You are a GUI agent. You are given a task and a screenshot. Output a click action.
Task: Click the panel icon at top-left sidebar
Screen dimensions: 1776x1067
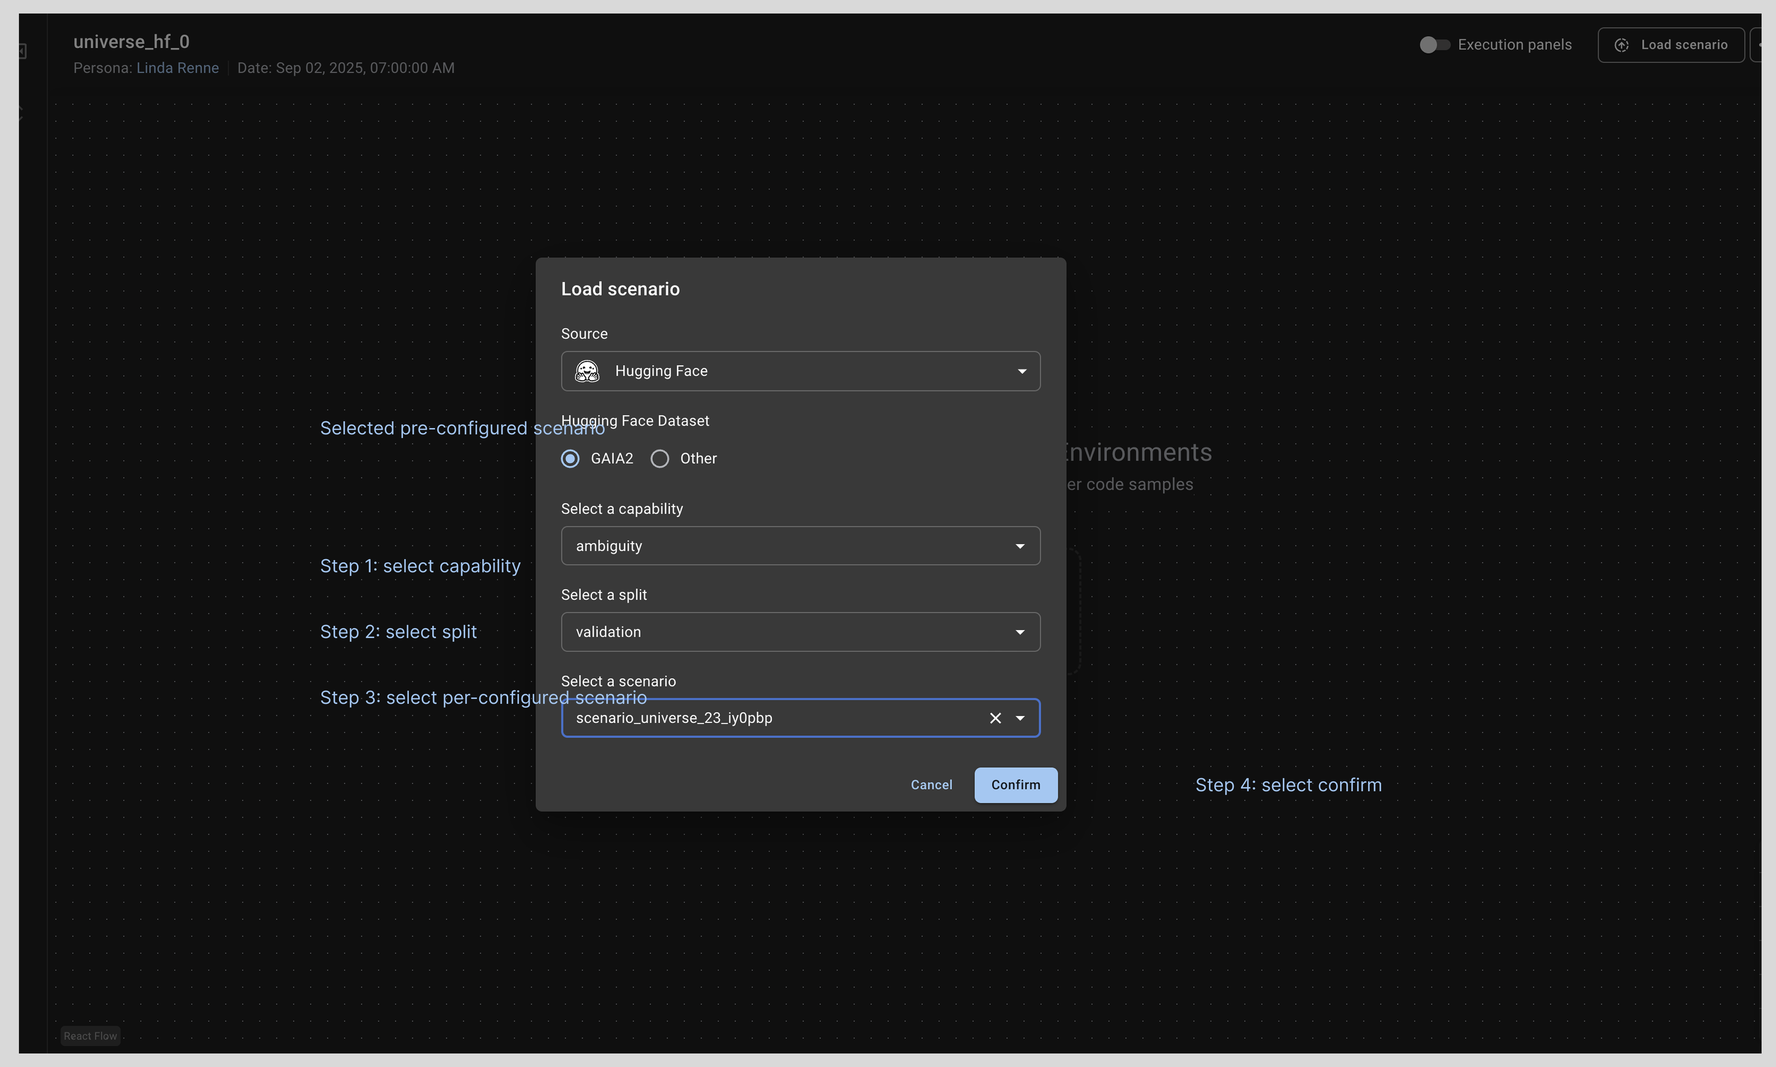[22, 51]
